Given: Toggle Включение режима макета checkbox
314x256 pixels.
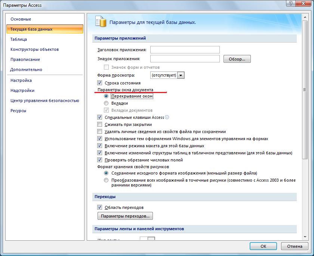Looking at the screenshot, I should (x=99, y=146).
